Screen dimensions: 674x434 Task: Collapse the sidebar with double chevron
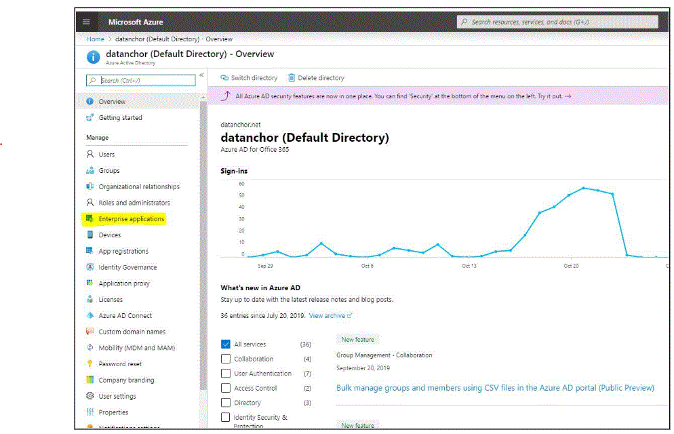pos(201,75)
